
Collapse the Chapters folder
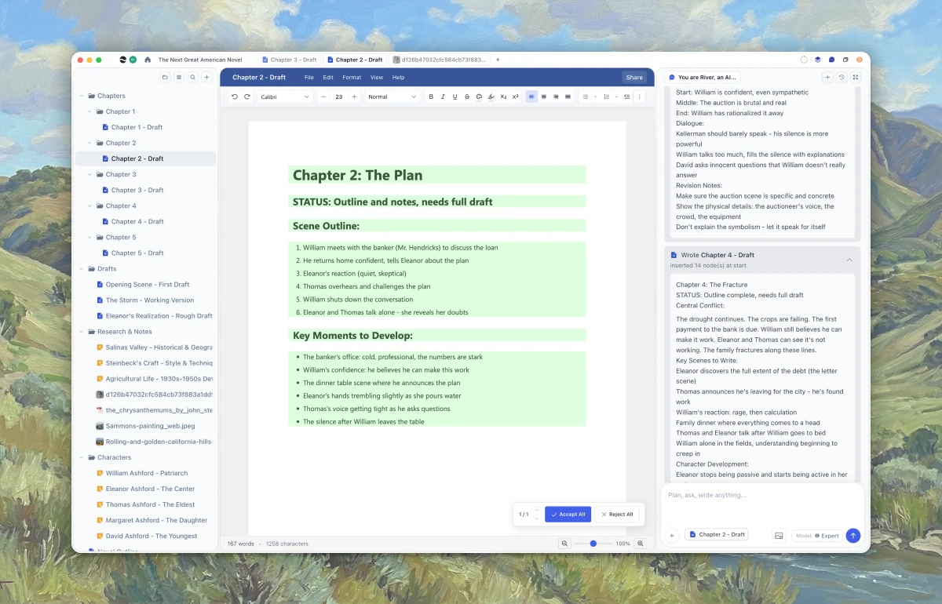(x=82, y=96)
